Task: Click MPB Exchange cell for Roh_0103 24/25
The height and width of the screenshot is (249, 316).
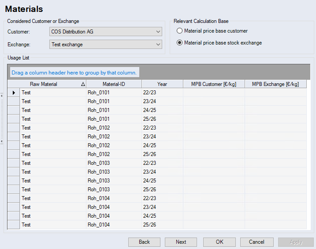Action: tap(275, 181)
